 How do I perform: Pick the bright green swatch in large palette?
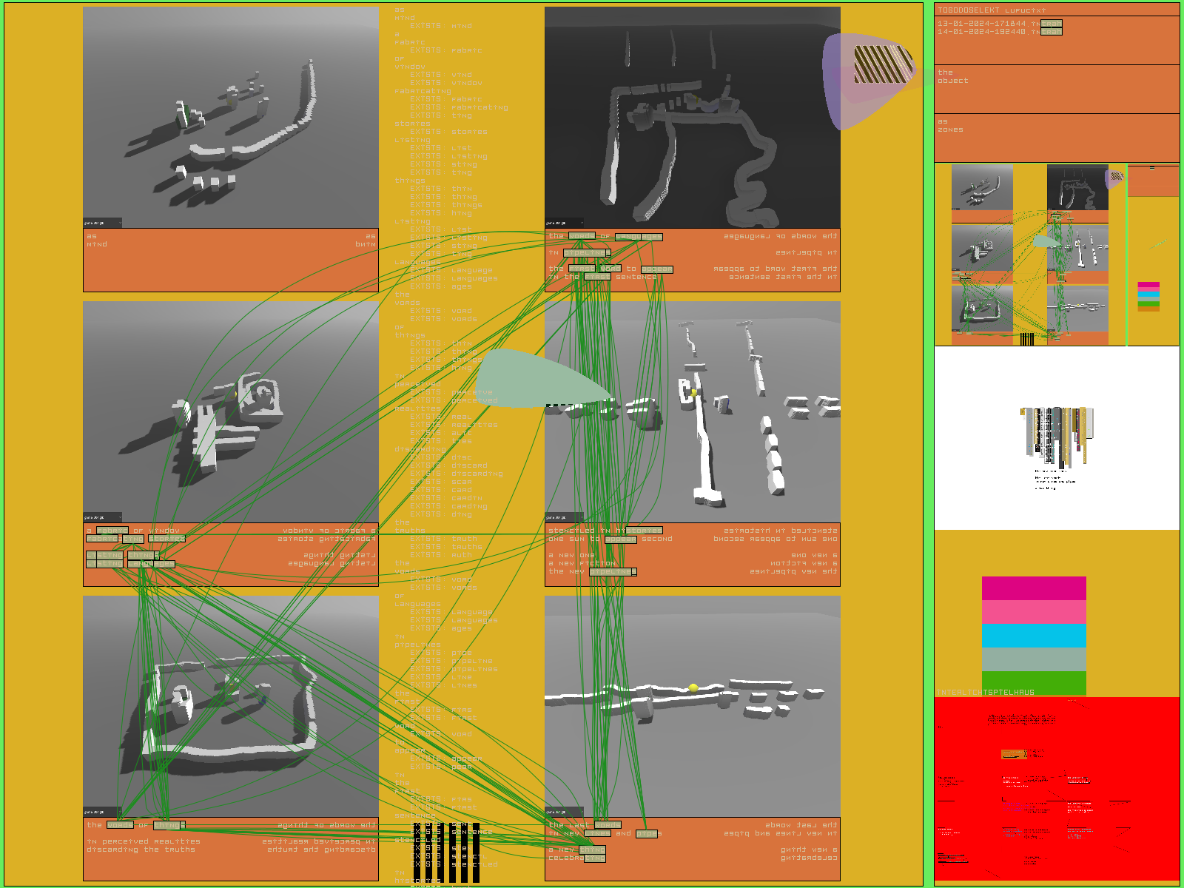[x=1033, y=682]
